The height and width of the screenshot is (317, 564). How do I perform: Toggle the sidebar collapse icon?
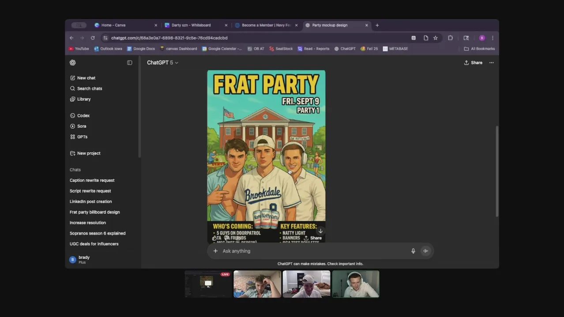pyautogui.click(x=130, y=63)
